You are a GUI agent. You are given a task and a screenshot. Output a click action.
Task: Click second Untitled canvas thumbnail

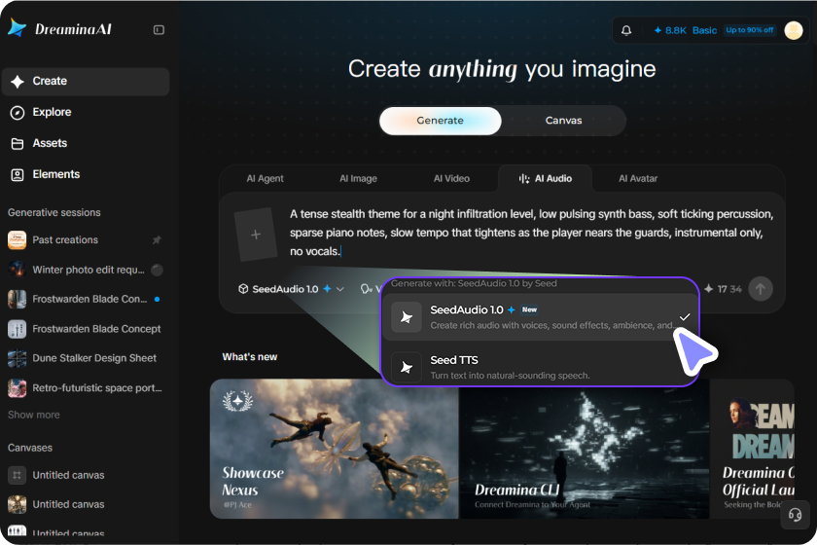point(17,504)
